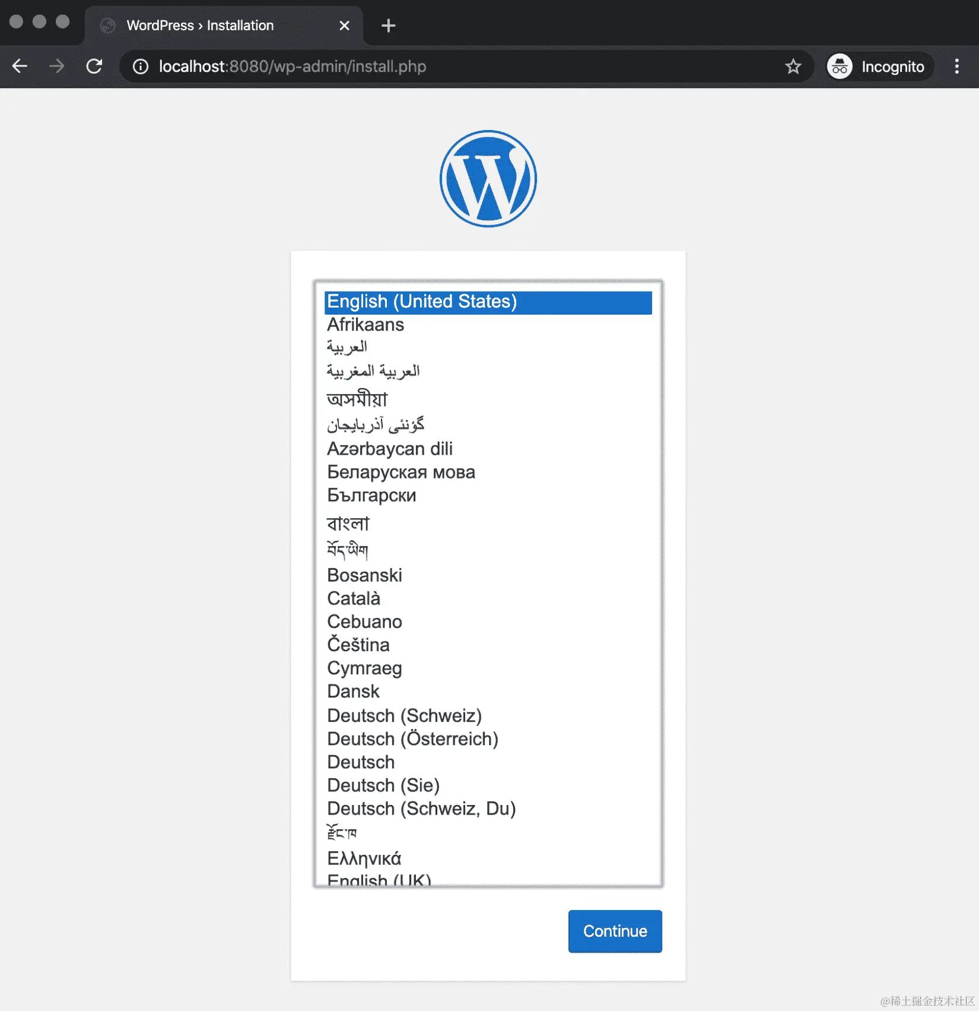Select Català language option

[354, 598]
